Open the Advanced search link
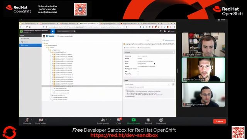The image size is (247, 139). (x=170, y=40)
